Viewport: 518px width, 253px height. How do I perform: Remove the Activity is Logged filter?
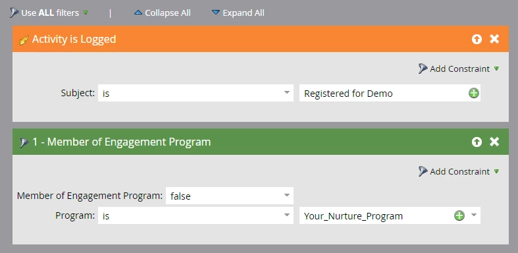(494, 39)
